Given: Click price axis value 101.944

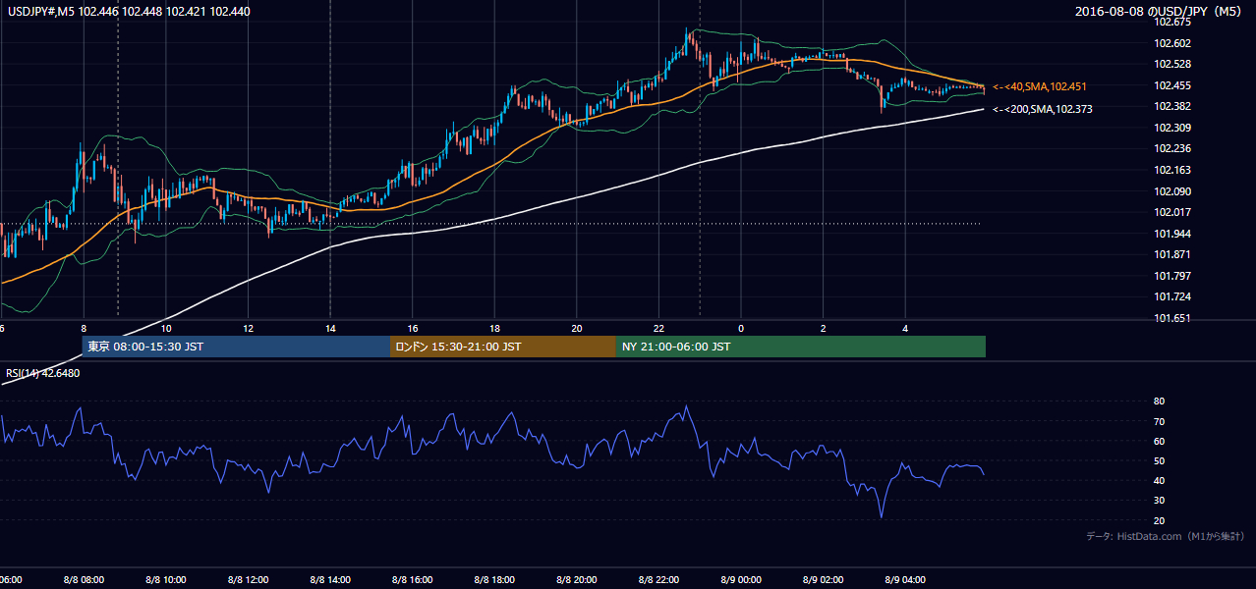Looking at the screenshot, I should [x=1171, y=234].
